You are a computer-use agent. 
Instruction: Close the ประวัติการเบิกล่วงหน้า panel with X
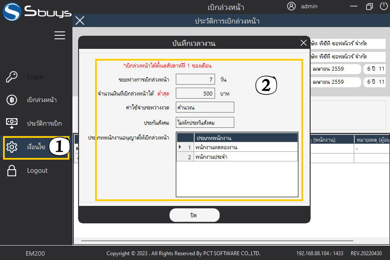click(x=80, y=21)
